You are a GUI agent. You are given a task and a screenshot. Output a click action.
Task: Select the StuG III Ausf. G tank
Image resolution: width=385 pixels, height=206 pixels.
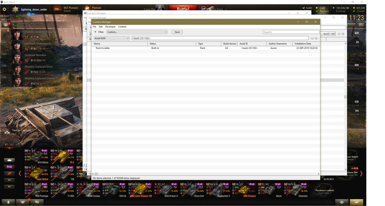[166, 190]
